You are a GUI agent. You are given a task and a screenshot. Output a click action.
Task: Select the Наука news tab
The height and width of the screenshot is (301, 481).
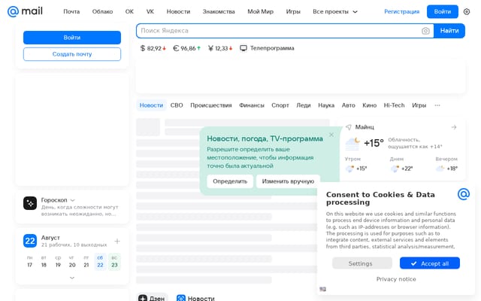[x=326, y=105]
